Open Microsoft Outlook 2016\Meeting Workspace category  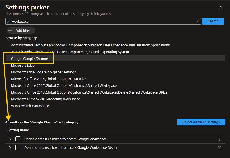point(45,99)
